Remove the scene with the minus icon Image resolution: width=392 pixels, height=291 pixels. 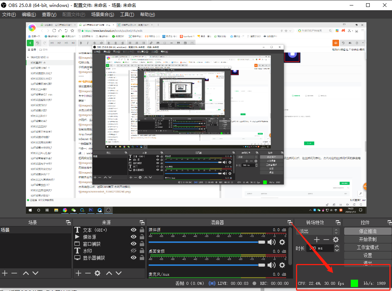[x=14, y=273]
